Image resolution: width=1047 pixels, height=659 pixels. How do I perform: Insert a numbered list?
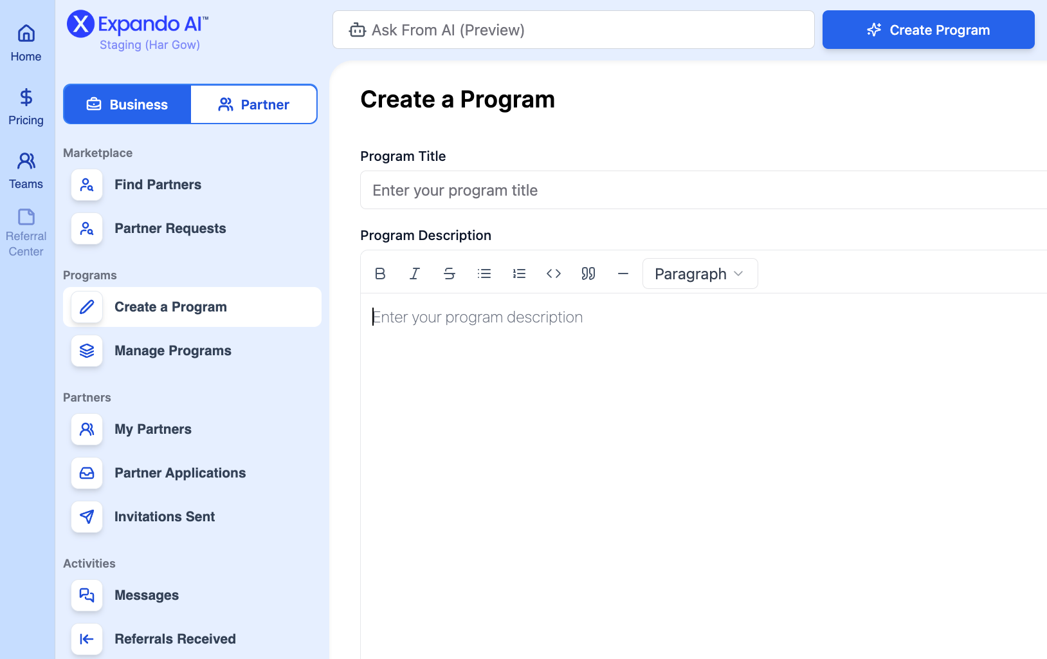(519, 274)
